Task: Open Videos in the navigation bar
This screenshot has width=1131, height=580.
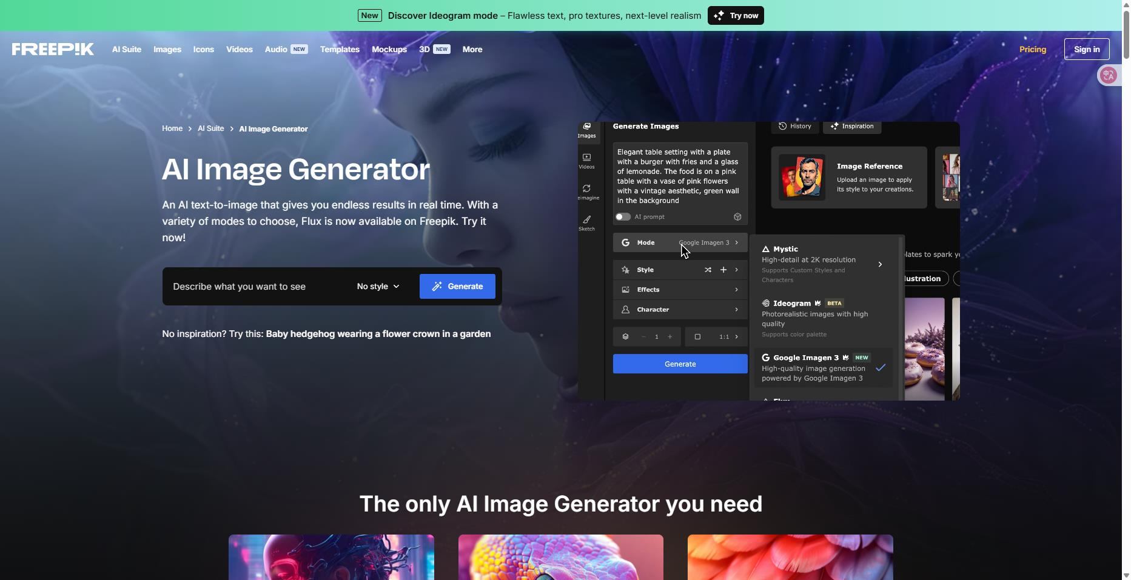Action: pyautogui.click(x=240, y=49)
